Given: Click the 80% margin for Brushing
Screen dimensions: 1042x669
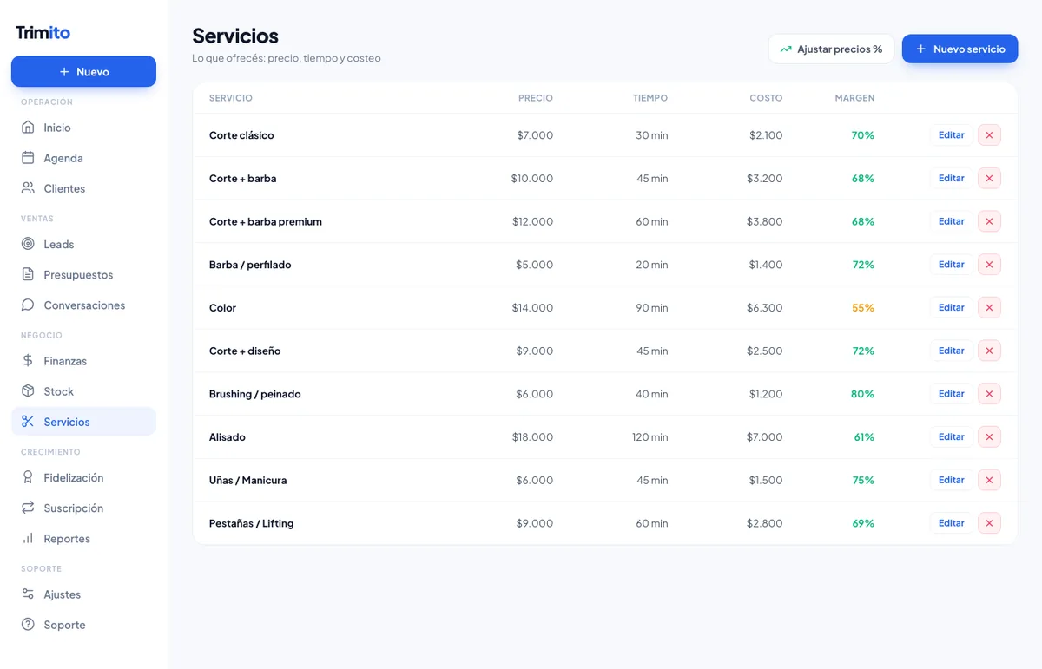Looking at the screenshot, I should coord(863,394).
